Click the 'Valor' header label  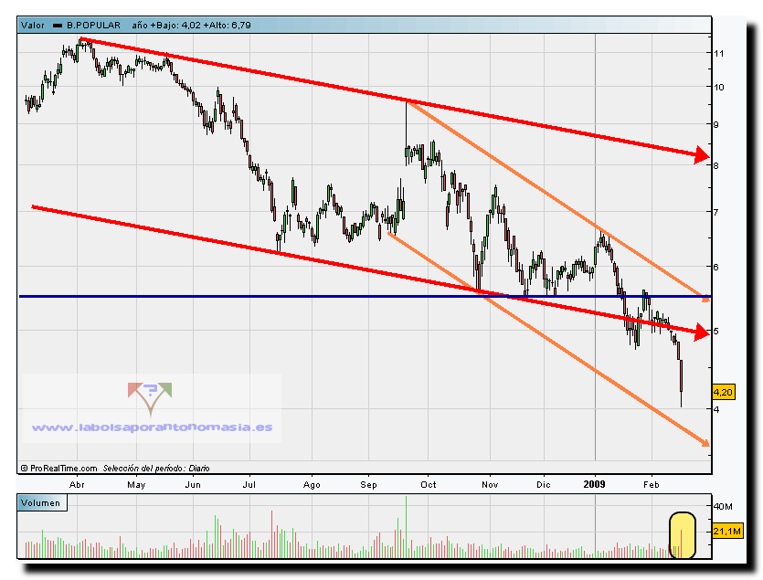33,26
